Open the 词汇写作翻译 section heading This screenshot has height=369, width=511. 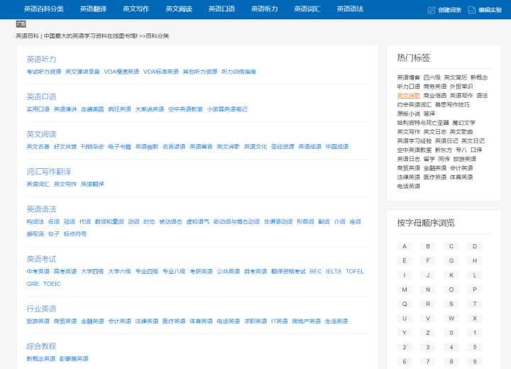pyautogui.click(x=48, y=172)
